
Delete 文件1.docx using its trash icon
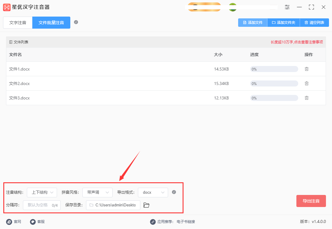click(x=306, y=69)
